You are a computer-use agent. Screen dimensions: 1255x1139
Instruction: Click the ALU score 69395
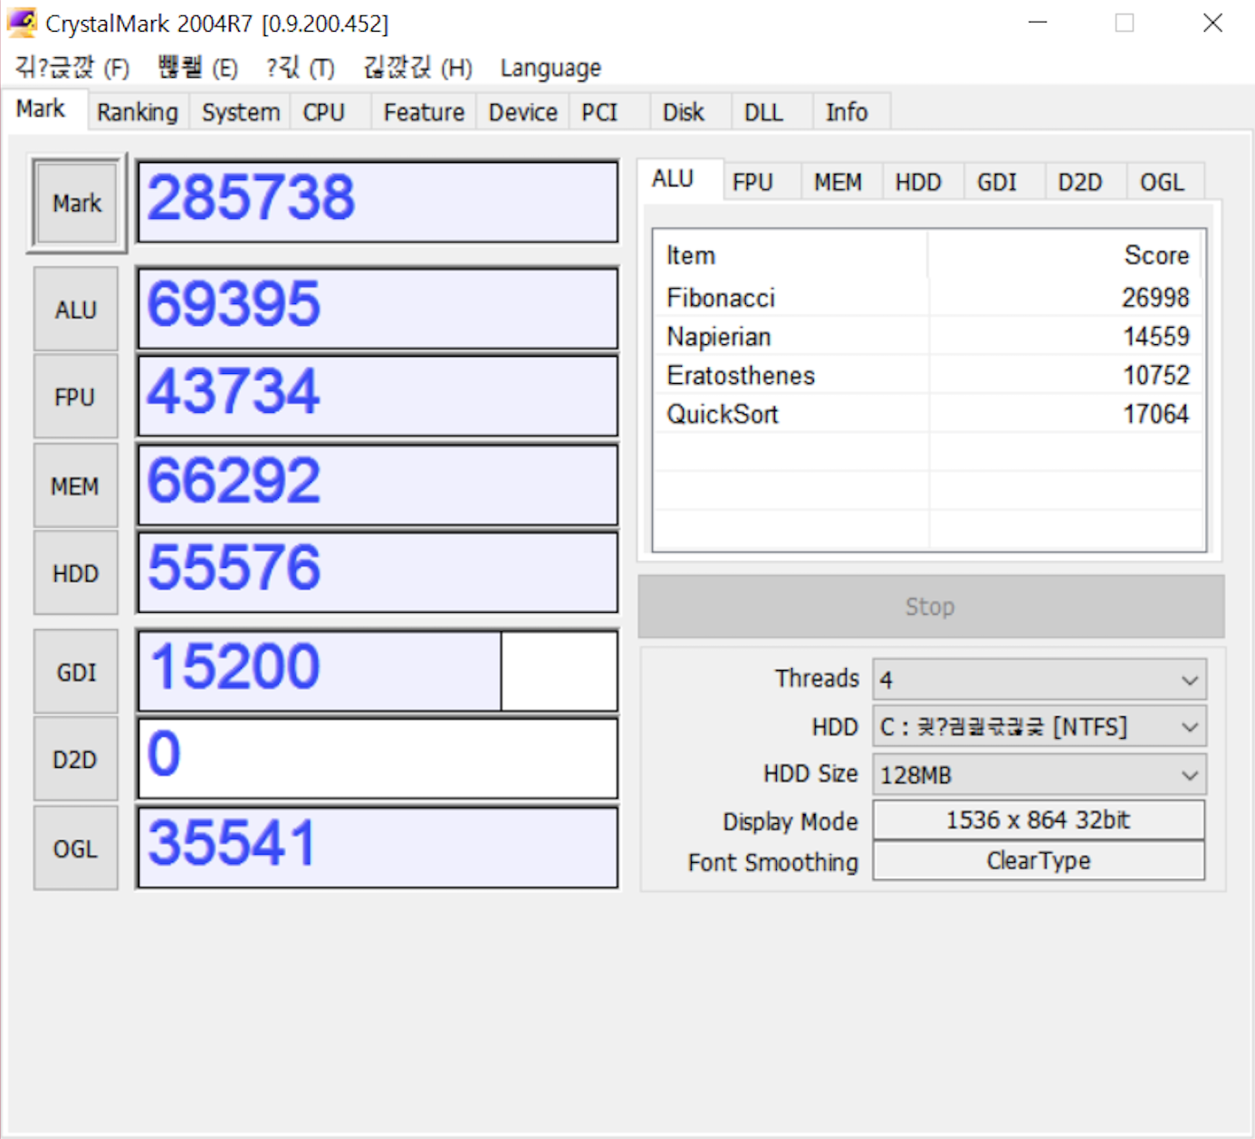[378, 308]
